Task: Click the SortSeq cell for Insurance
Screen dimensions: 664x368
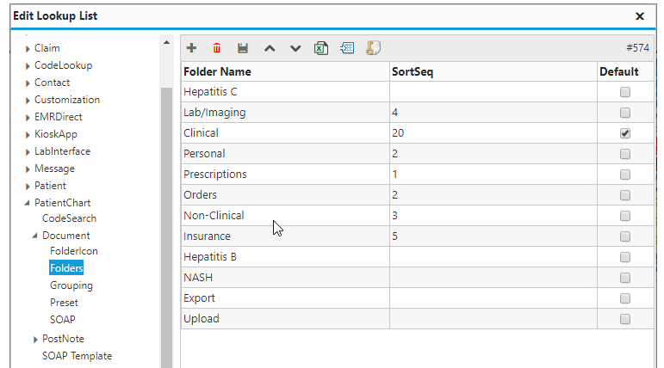Action: (x=493, y=236)
